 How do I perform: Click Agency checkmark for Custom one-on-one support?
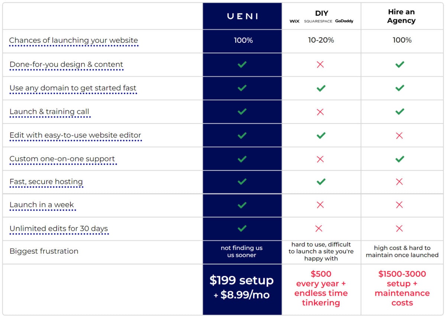coord(400,159)
